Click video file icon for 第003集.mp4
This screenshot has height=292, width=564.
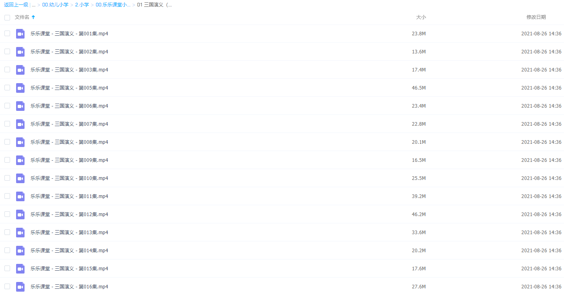(x=20, y=70)
